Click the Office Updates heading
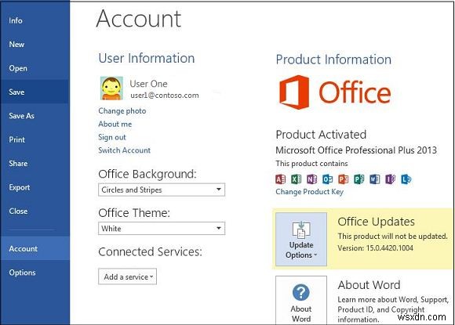 click(376, 222)
